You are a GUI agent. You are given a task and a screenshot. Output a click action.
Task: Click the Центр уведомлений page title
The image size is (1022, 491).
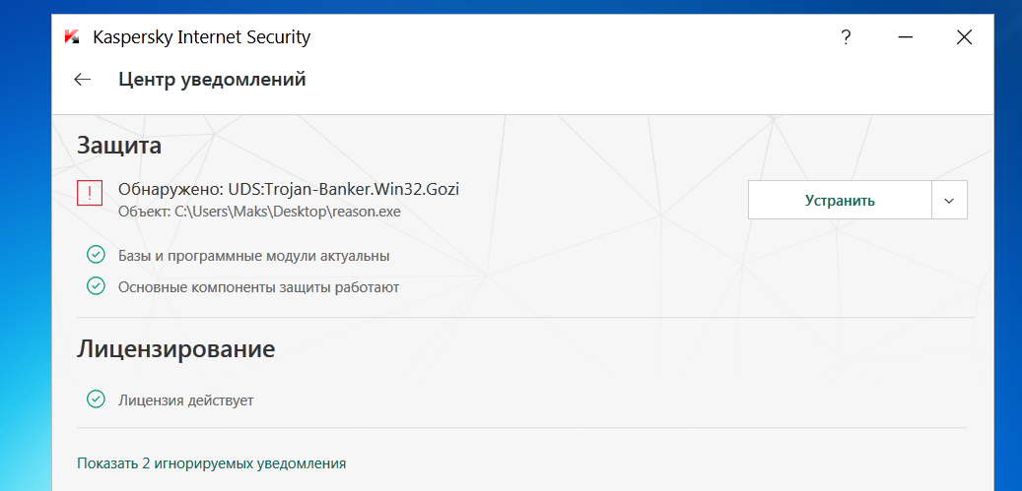click(212, 80)
